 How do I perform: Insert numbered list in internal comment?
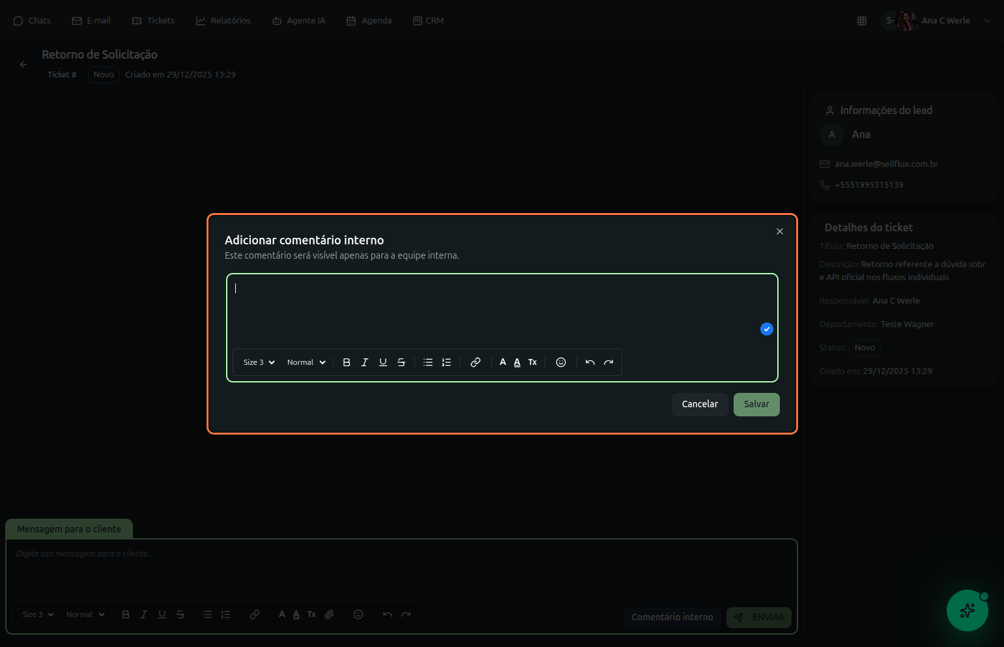coord(446,362)
